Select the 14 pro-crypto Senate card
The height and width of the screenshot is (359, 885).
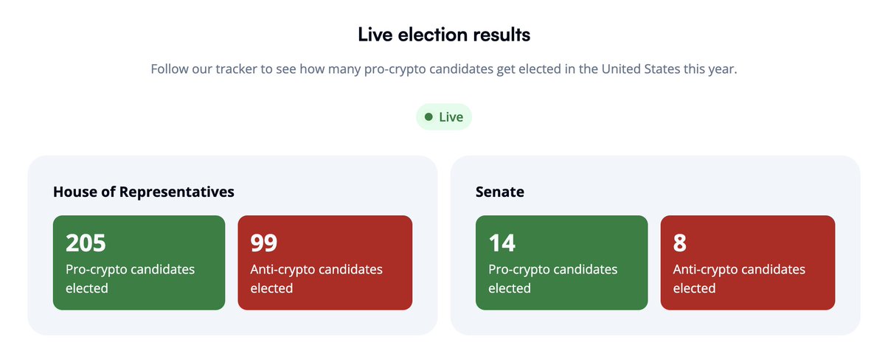[562, 262]
